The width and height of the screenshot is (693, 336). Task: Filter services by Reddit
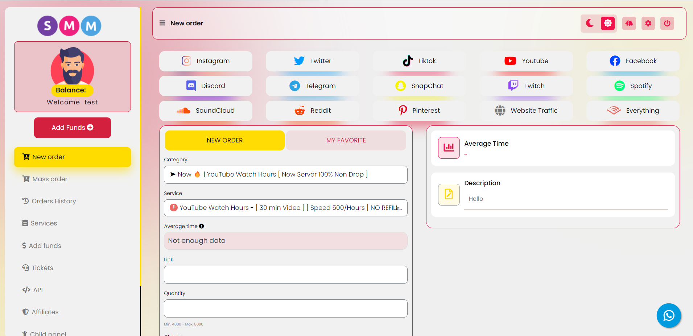pos(312,111)
